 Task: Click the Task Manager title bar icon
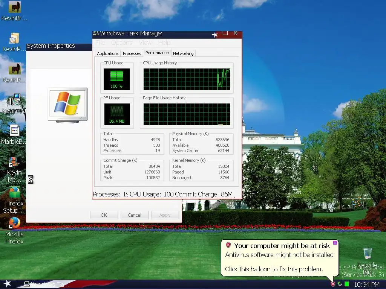pyautogui.click(x=96, y=33)
